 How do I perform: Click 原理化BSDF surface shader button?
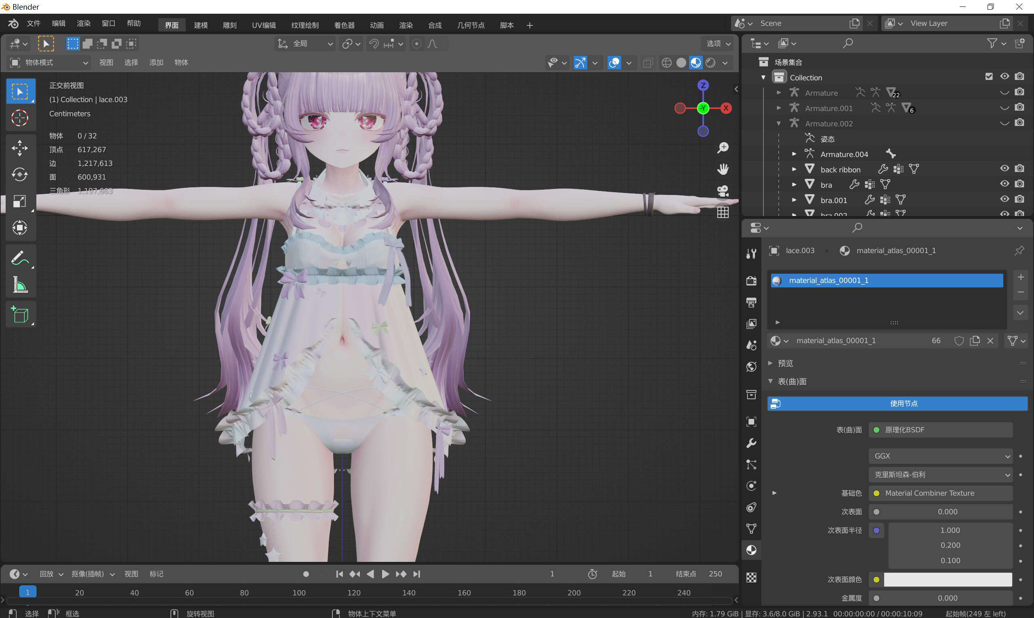point(940,430)
